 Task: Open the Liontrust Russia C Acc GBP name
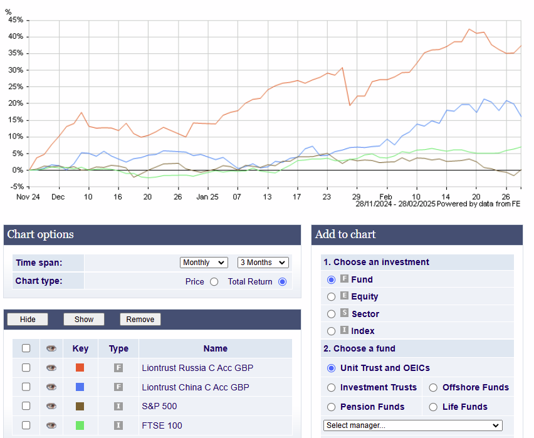(x=197, y=368)
